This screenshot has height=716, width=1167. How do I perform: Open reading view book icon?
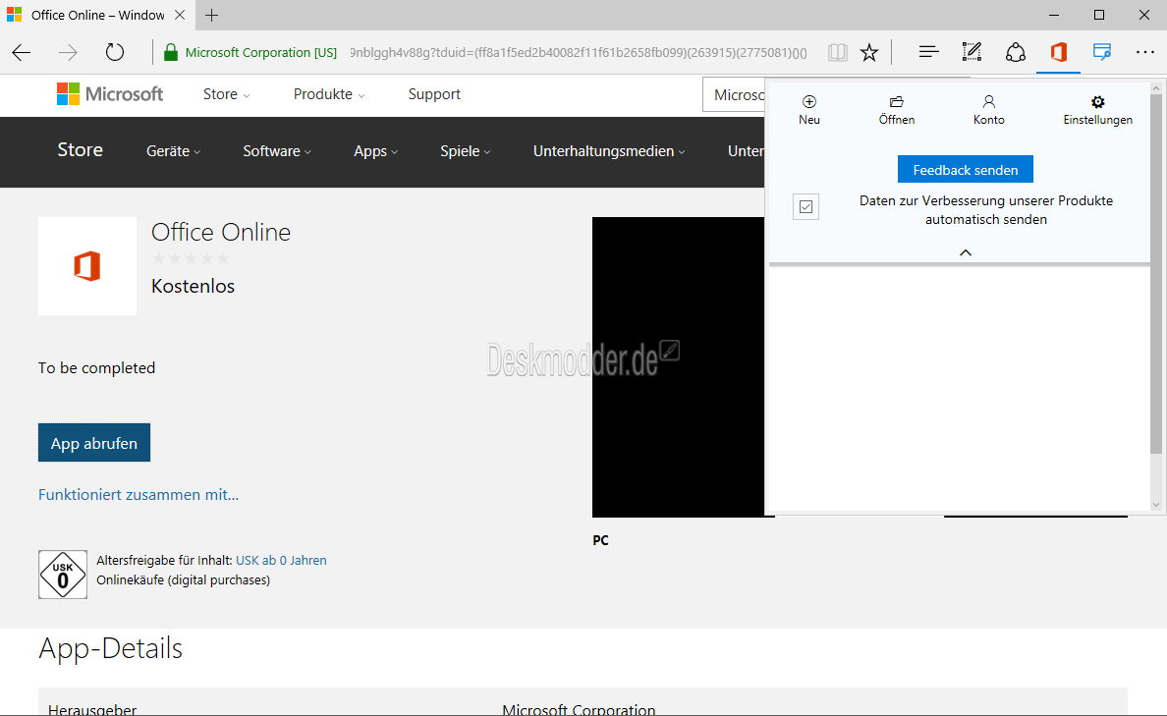click(x=837, y=52)
